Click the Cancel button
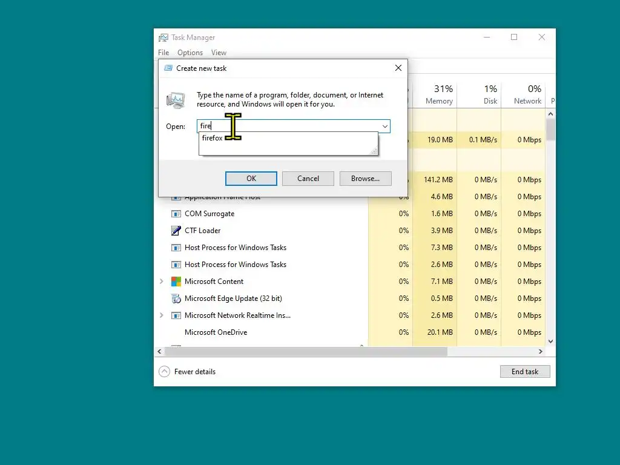The width and height of the screenshot is (620, 465). point(308,179)
